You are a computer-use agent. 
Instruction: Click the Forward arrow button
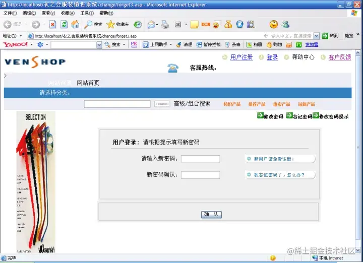coord(36,24)
